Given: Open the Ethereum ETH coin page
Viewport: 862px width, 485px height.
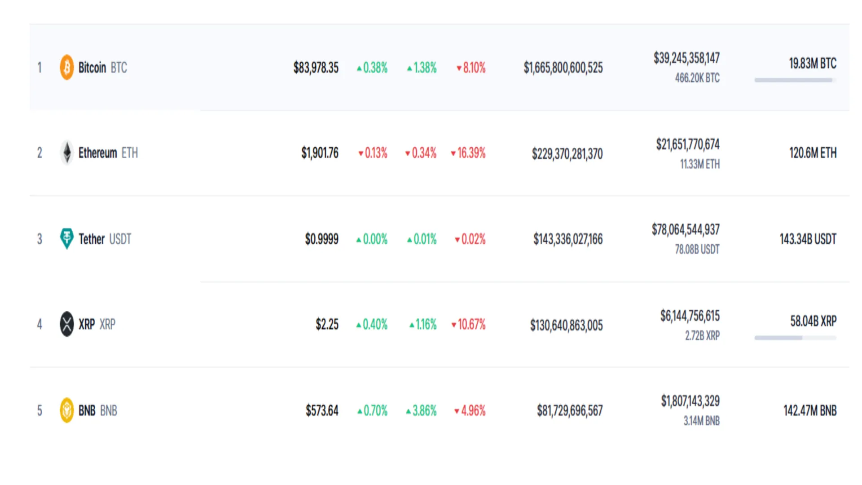Looking at the screenshot, I should 108,153.
